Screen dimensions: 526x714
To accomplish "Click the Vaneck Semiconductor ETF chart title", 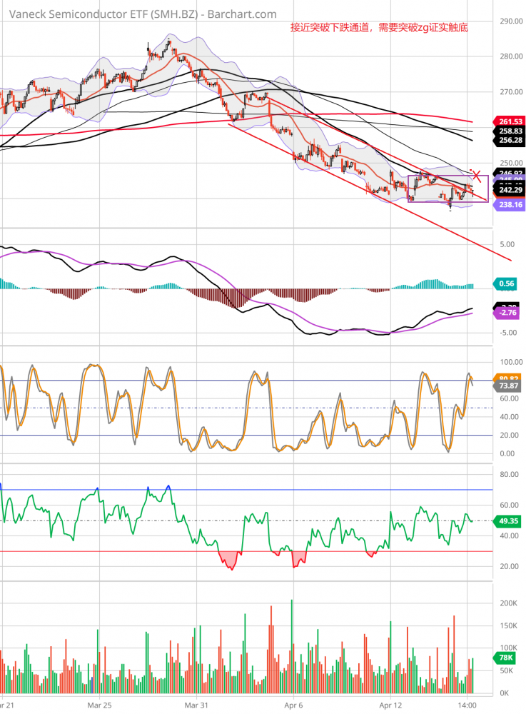I will 139,14.
